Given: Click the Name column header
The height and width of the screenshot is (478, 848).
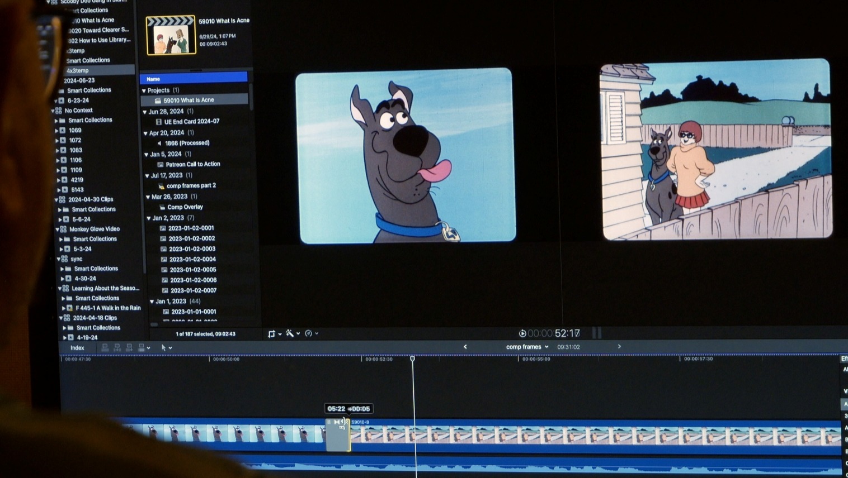Looking at the screenshot, I should (193, 79).
